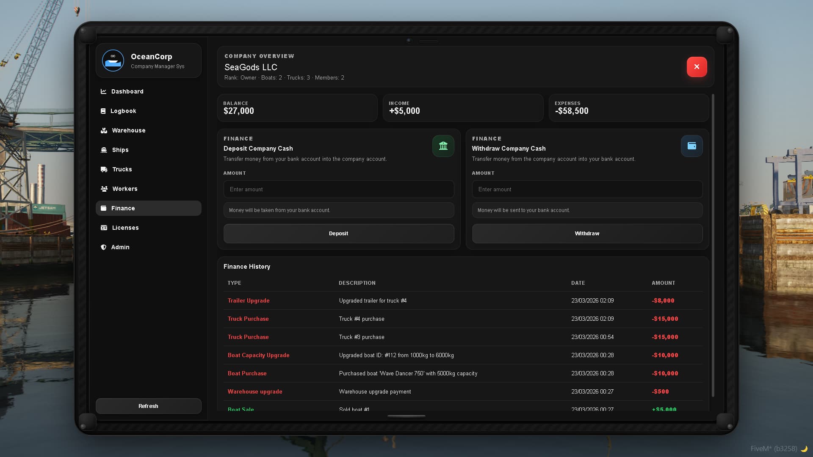Click the Warehouse boxes icon
Screen dimensions: 813x457
click(104, 130)
